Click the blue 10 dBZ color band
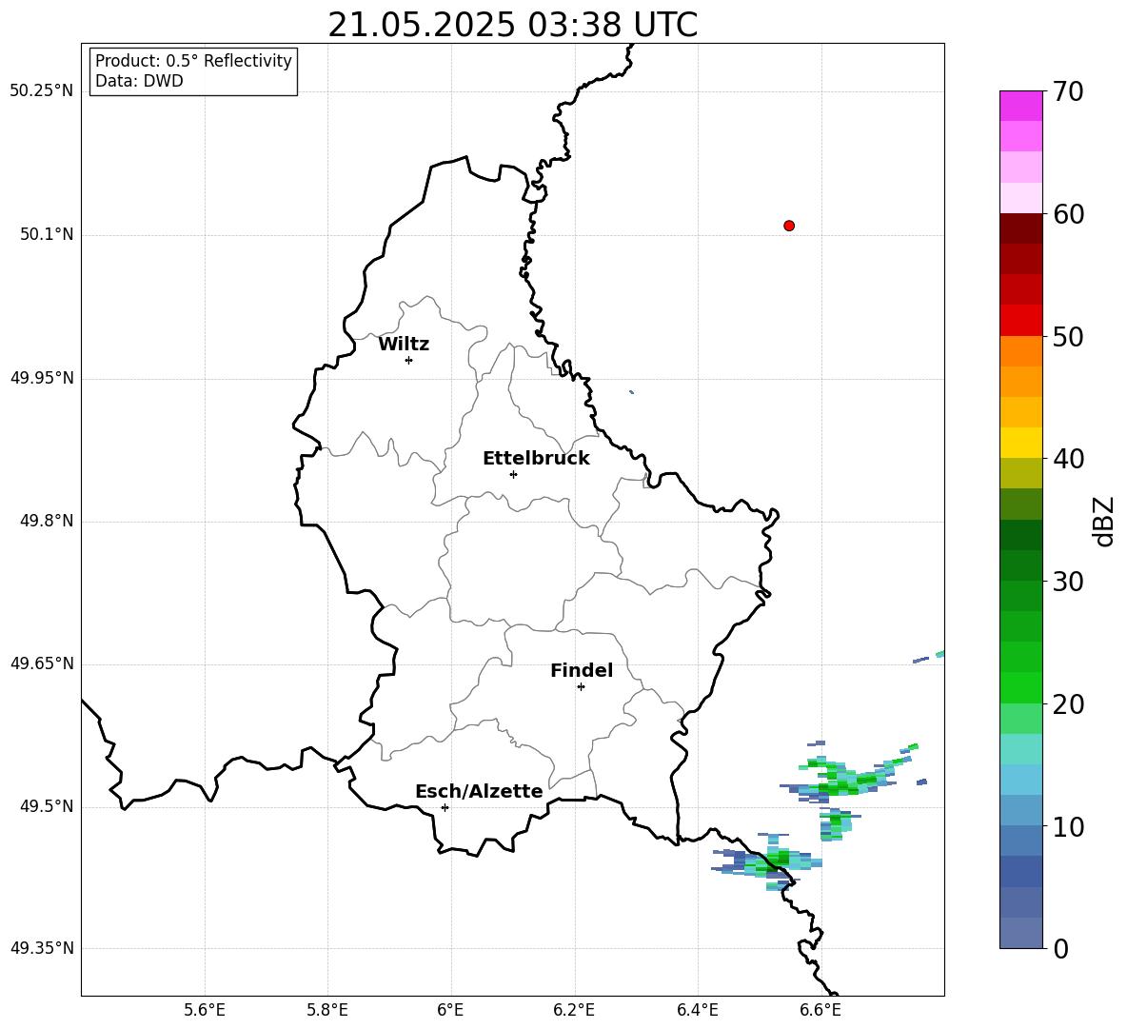The height and width of the screenshot is (1029, 1127). pos(1020,811)
